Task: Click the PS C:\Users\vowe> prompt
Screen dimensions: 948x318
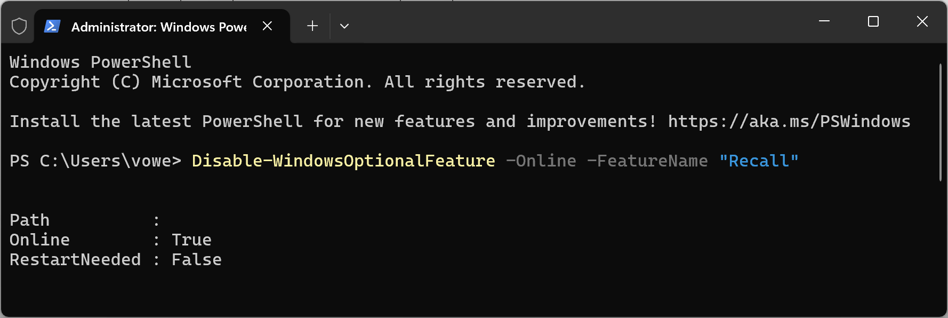Action: (x=95, y=161)
